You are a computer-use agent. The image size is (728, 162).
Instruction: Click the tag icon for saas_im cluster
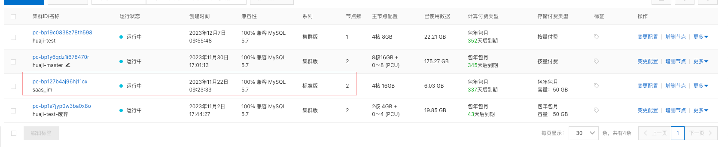pos(596,86)
